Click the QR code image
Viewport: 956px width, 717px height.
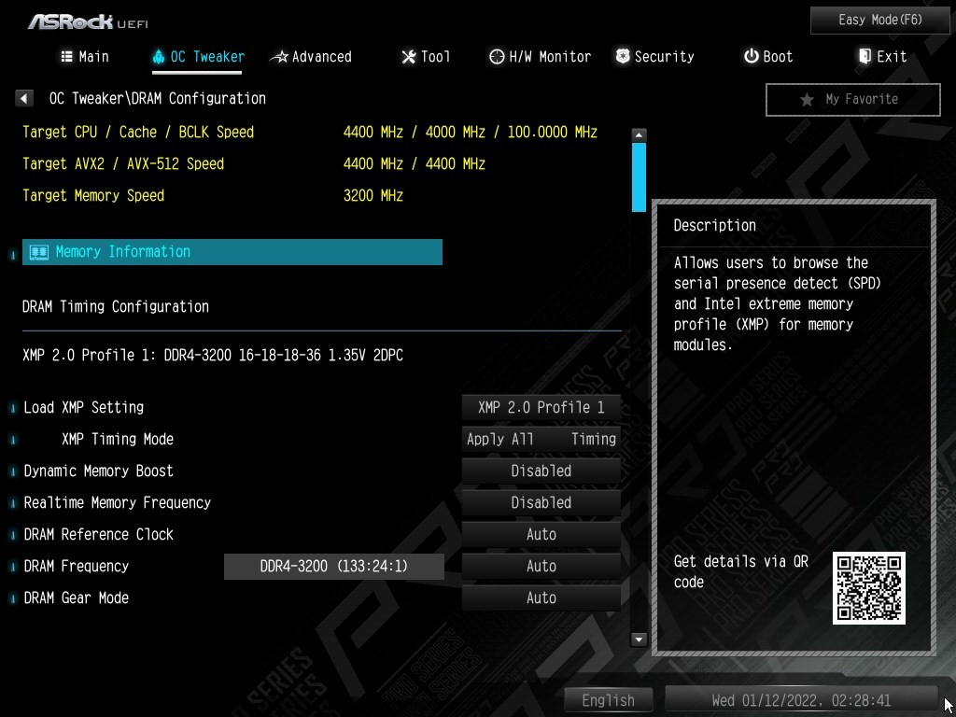pos(869,588)
